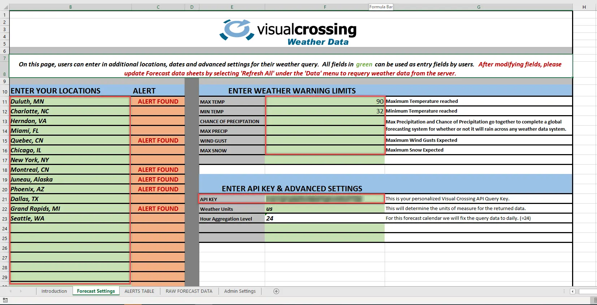Select column header G
This screenshot has width=597, height=305.
pyautogui.click(x=479, y=7)
